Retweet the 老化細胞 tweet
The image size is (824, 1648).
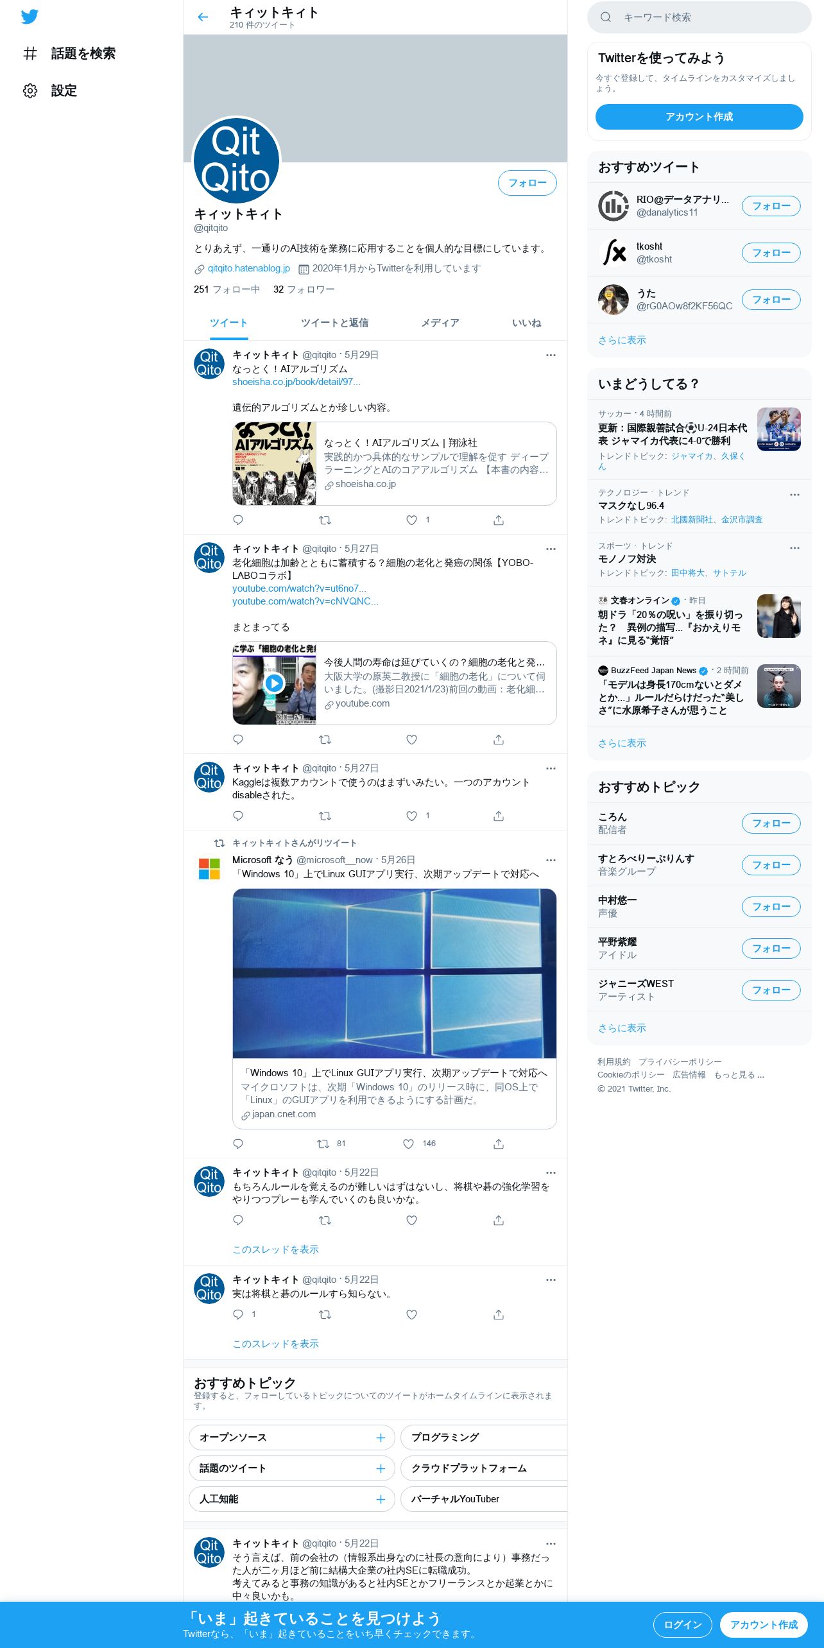click(325, 739)
